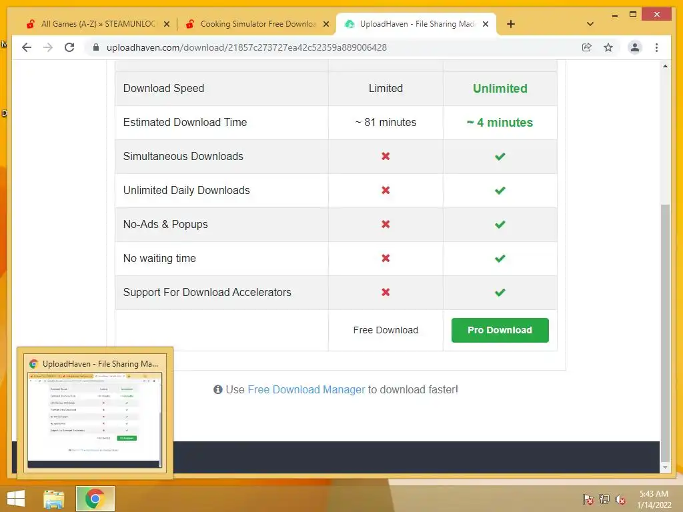The height and width of the screenshot is (512, 683).
Task: Open the Action Center flag icon
Action: (588, 499)
